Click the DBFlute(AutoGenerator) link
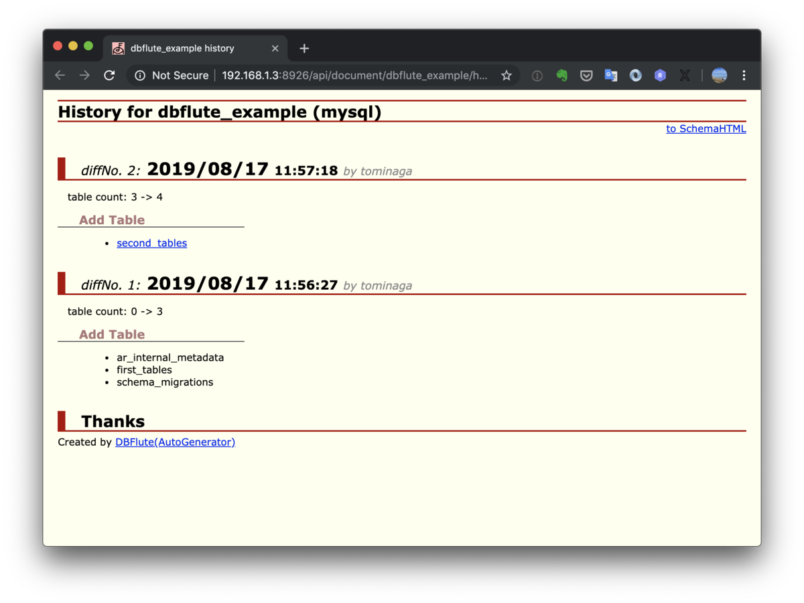 [175, 442]
